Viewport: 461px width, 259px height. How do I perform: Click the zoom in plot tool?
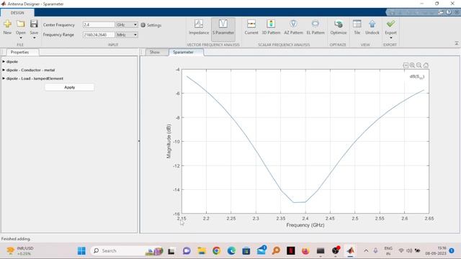(x=413, y=65)
